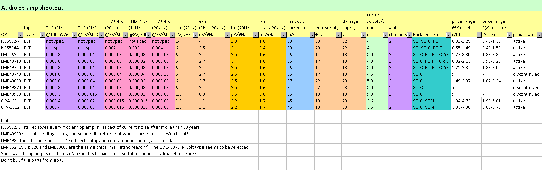
Task: Select the THD+N value '0.000,3'
Action: point(61,94)
